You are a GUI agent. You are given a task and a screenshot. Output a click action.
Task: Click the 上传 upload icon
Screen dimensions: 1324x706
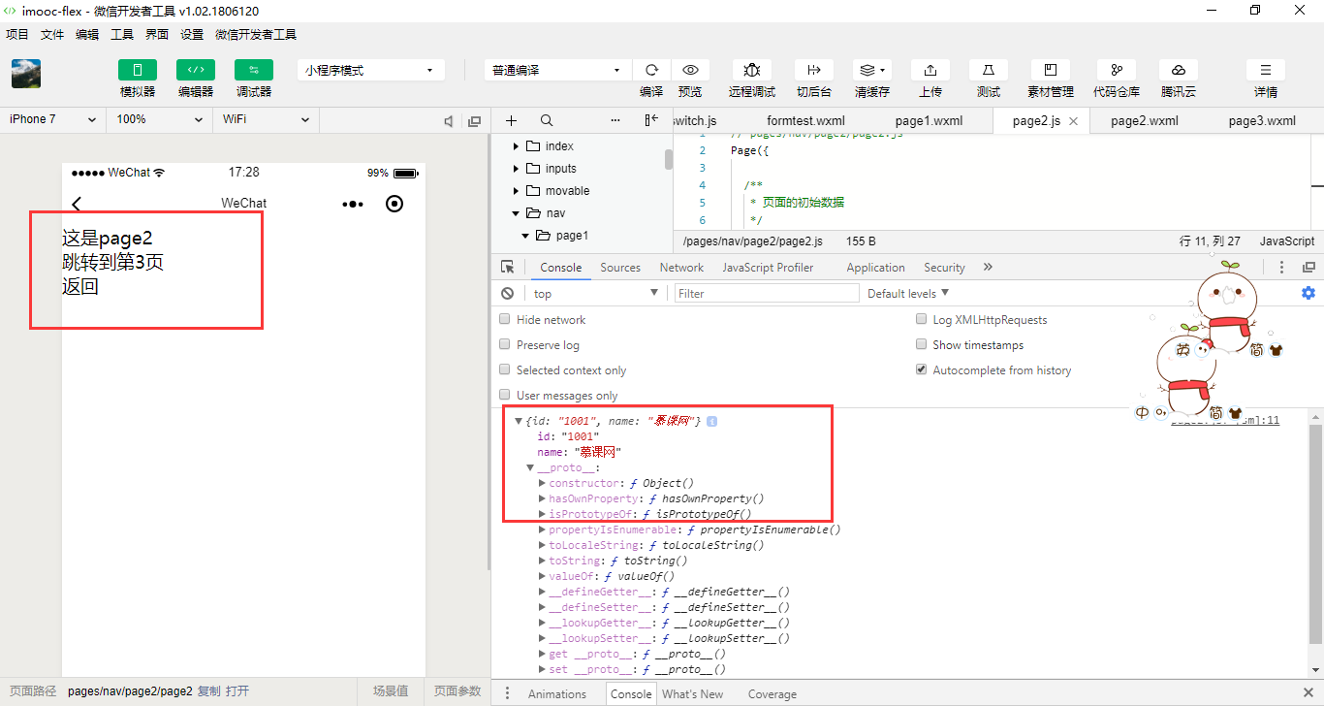point(930,70)
